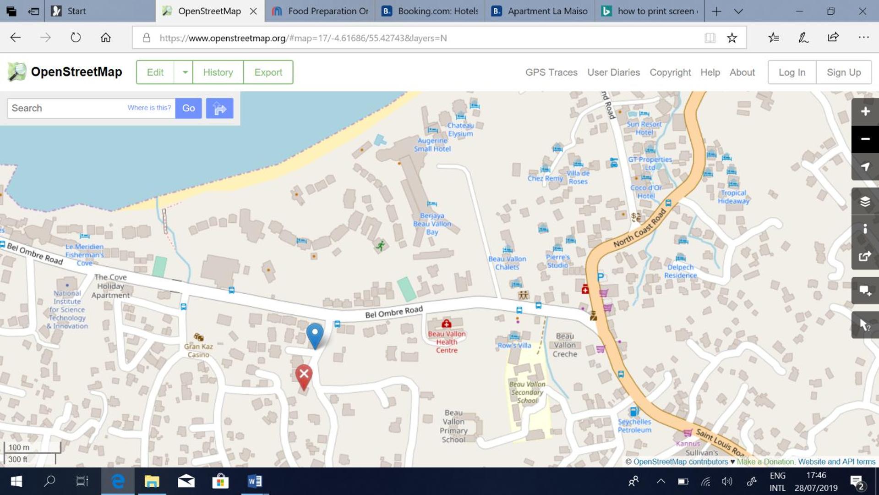The height and width of the screenshot is (495, 879).
Task: Go back to previous page
Action: 16,38
